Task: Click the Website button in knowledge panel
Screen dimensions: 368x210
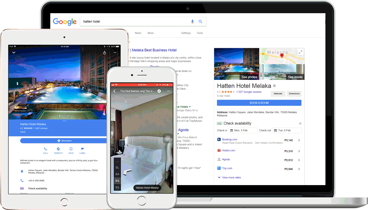Action: point(278,93)
